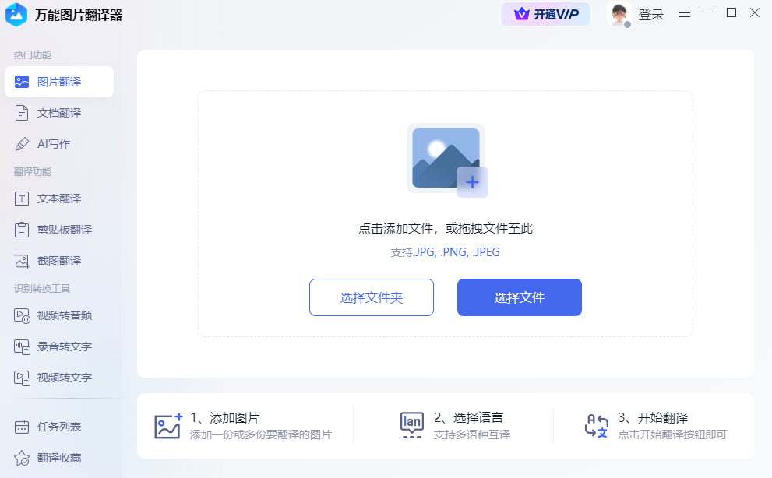This screenshot has width=772, height=478.
Task: Click the 选择语言 step icon
Action: pos(411,425)
